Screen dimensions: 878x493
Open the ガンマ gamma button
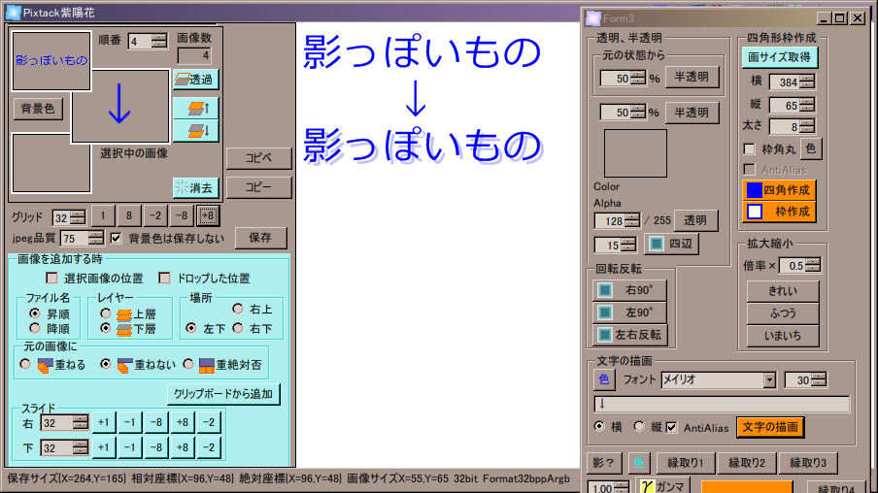pyautogui.click(x=663, y=486)
